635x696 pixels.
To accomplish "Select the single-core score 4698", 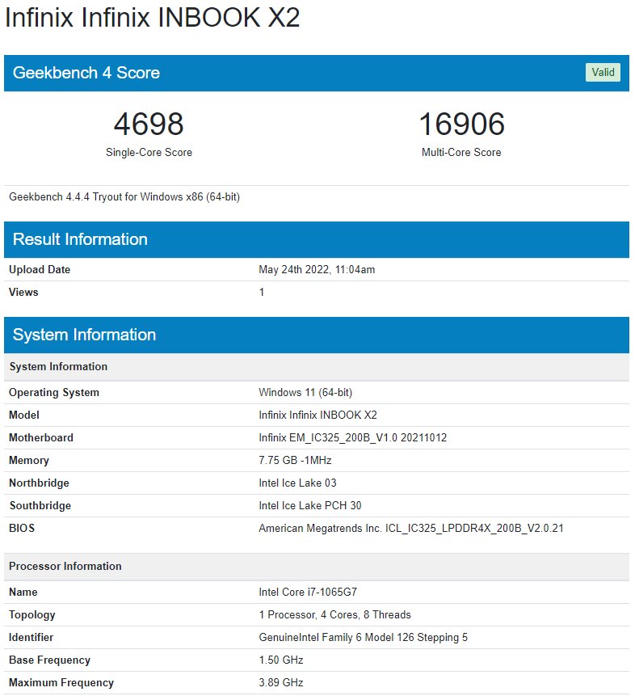I will point(149,124).
